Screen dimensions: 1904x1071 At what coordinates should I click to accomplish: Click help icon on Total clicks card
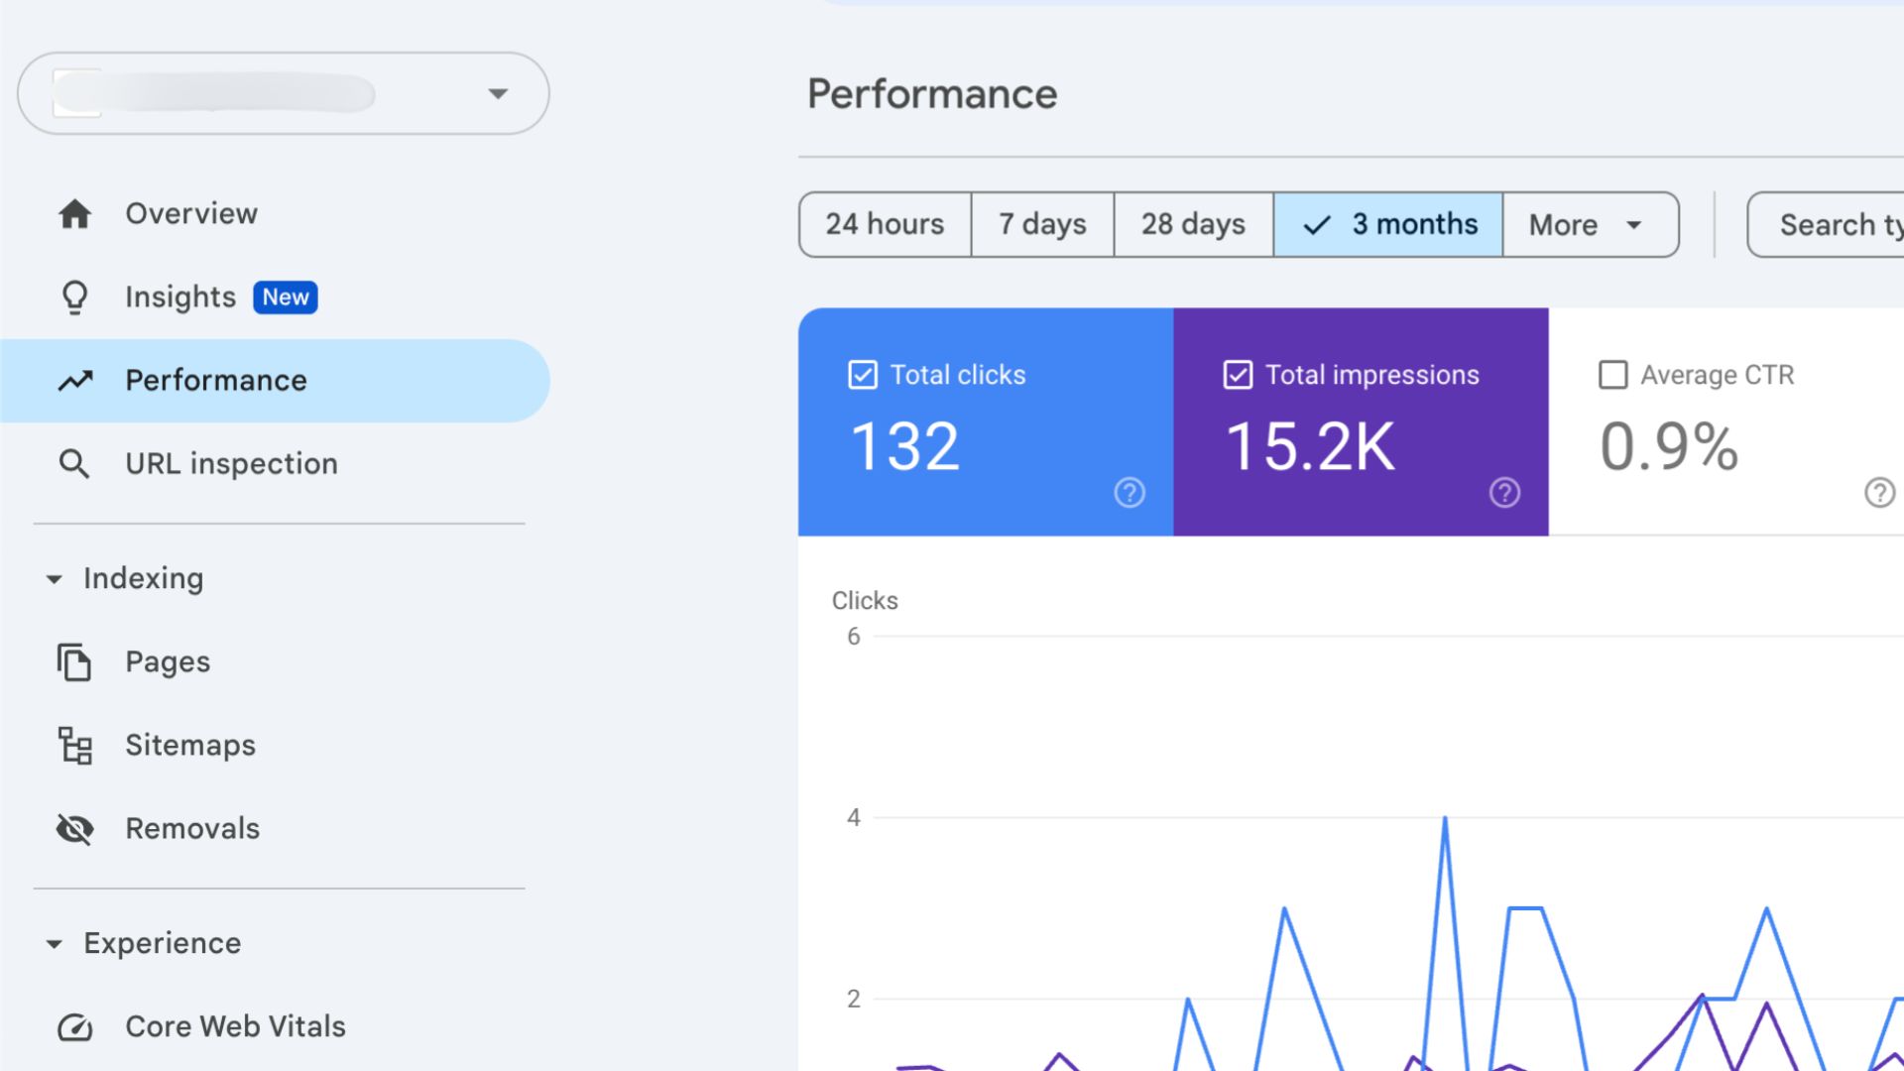point(1129,492)
